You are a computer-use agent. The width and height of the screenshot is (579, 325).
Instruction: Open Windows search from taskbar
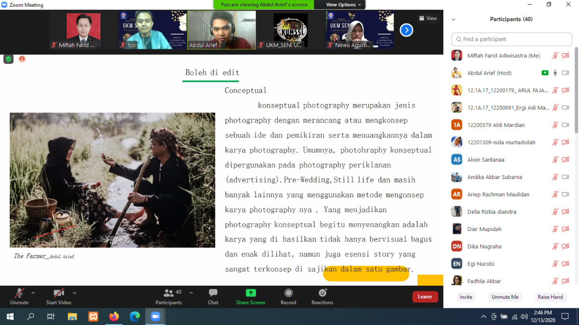click(x=31, y=316)
